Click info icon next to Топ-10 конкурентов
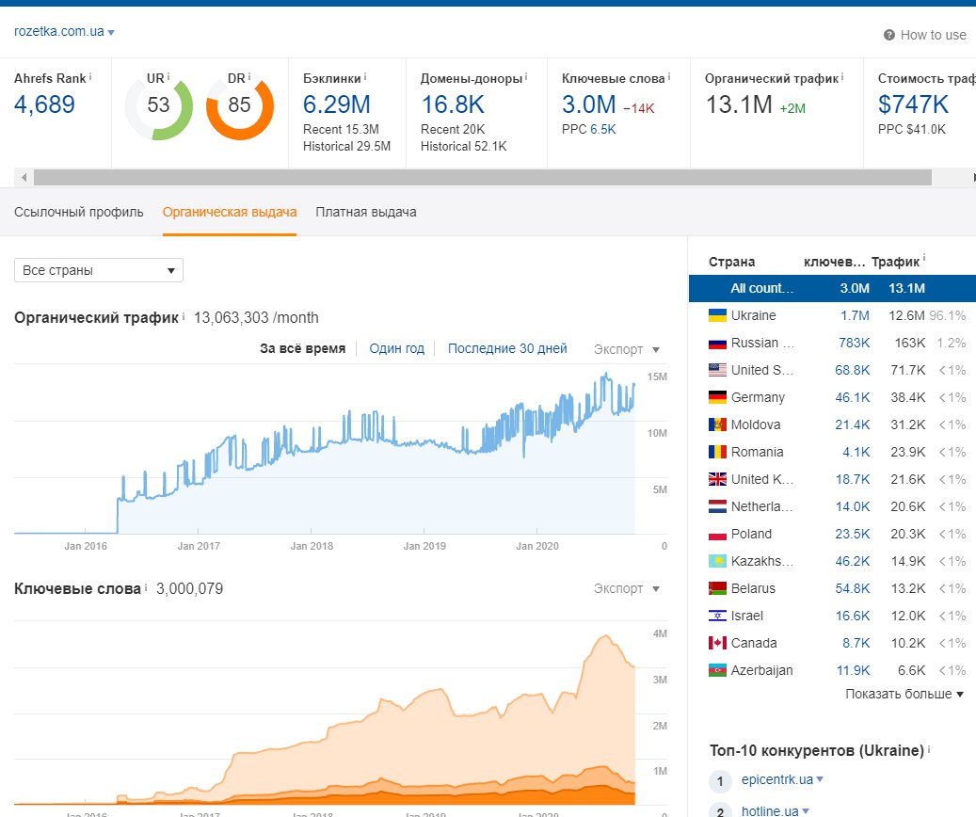This screenshot has width=976, height=817. pos(929,749)
